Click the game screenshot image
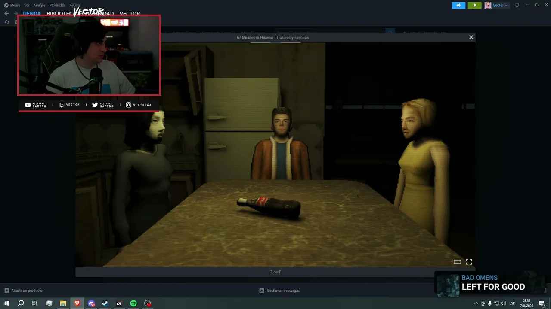This screenshot has height=309, width=551. [275, 154]
